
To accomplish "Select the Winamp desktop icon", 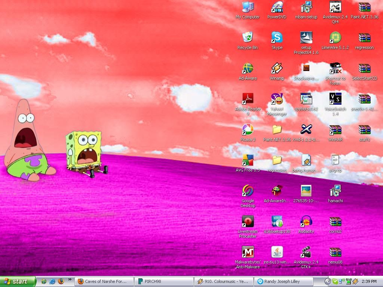I will click(x=277, y=68).
